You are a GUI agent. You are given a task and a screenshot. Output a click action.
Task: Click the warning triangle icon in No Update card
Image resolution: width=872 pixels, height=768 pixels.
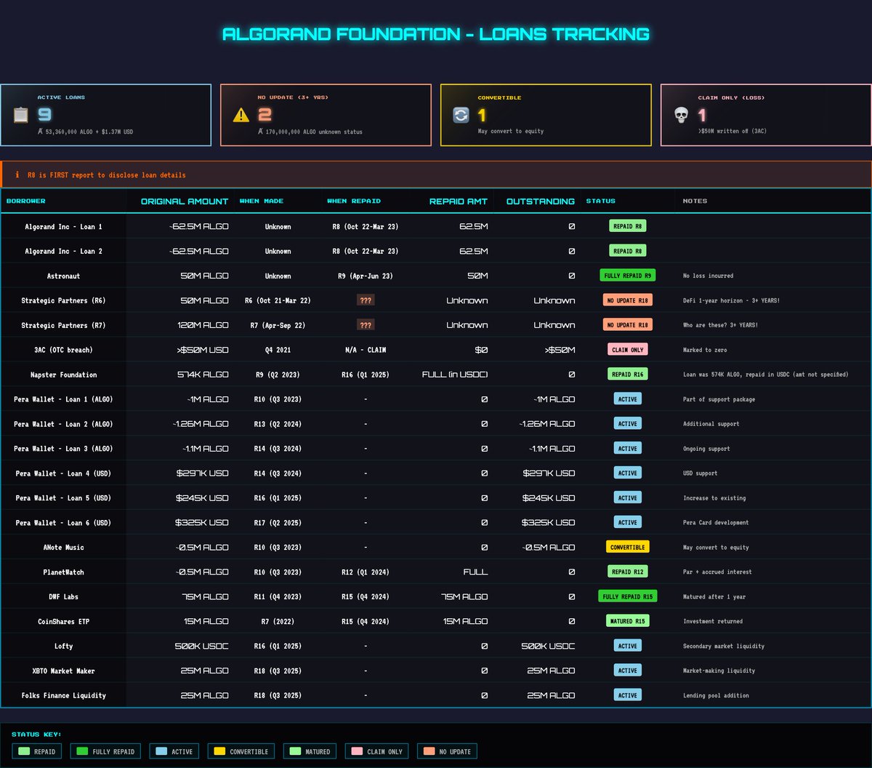pos(241,115)
